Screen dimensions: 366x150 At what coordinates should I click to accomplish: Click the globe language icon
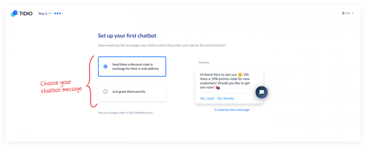343,13
